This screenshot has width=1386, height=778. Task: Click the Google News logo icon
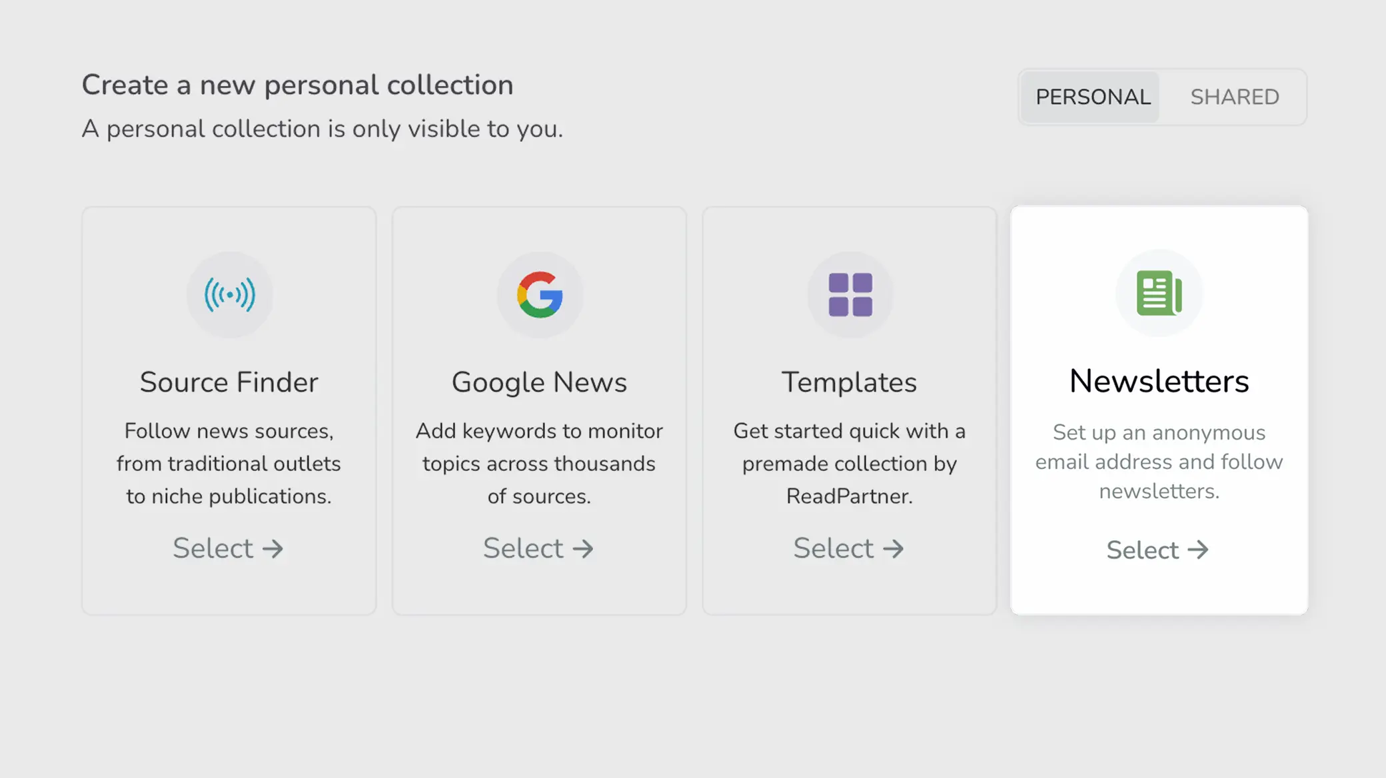(540, 294)
